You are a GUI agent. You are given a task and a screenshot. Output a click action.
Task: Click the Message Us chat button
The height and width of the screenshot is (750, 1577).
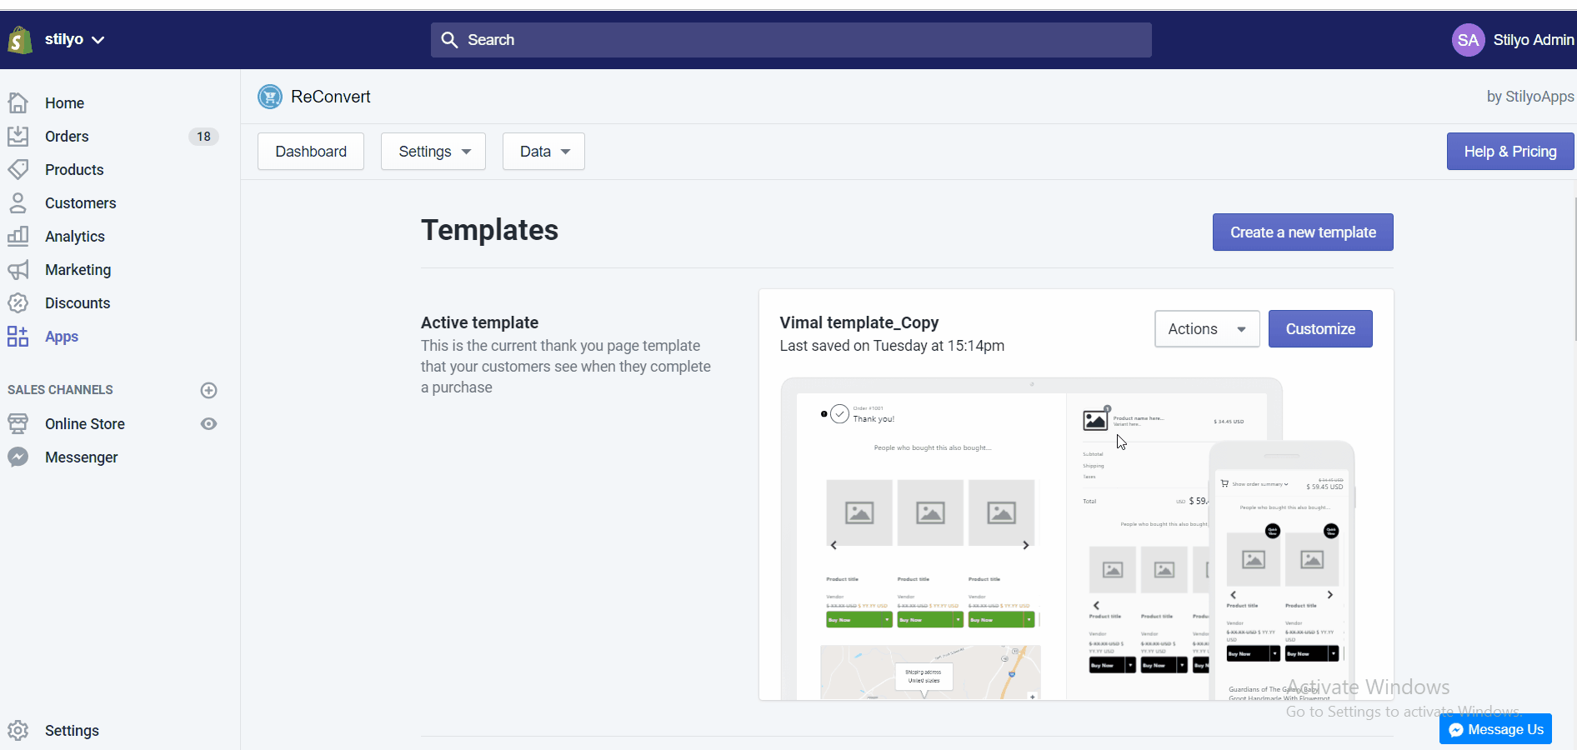1495,729
